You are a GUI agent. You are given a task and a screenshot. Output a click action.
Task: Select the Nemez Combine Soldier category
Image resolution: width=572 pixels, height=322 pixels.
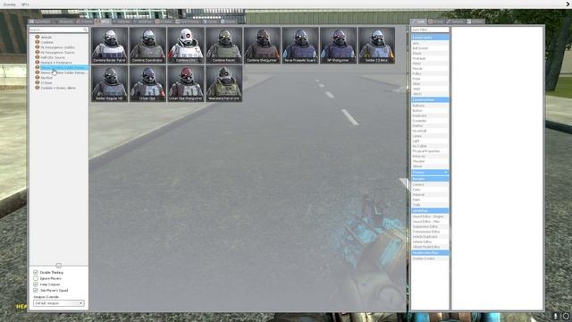pos(63,68)
